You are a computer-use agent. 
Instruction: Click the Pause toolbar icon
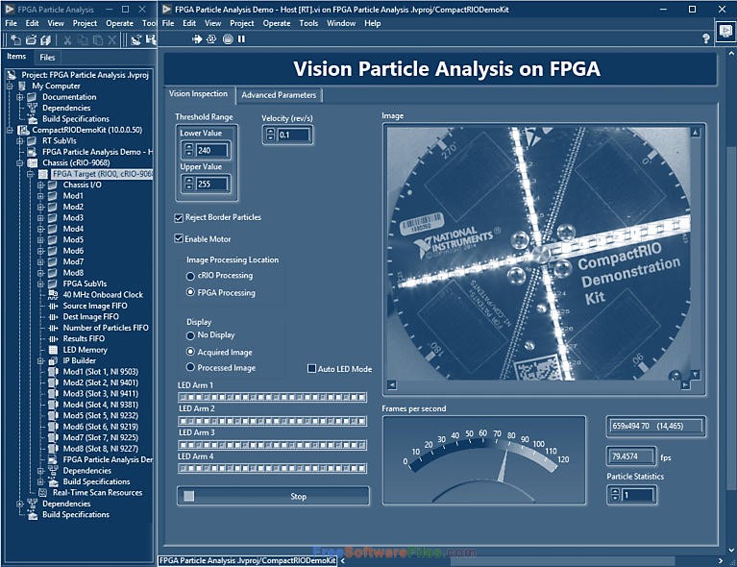click(x=241, y=39)
